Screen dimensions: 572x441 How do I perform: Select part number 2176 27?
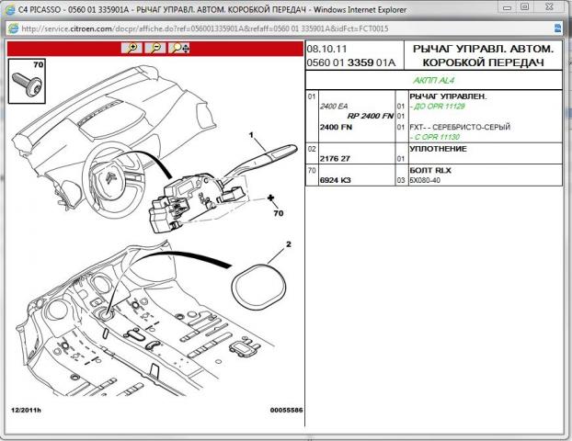pyautogui.click(x=335, y=158)
